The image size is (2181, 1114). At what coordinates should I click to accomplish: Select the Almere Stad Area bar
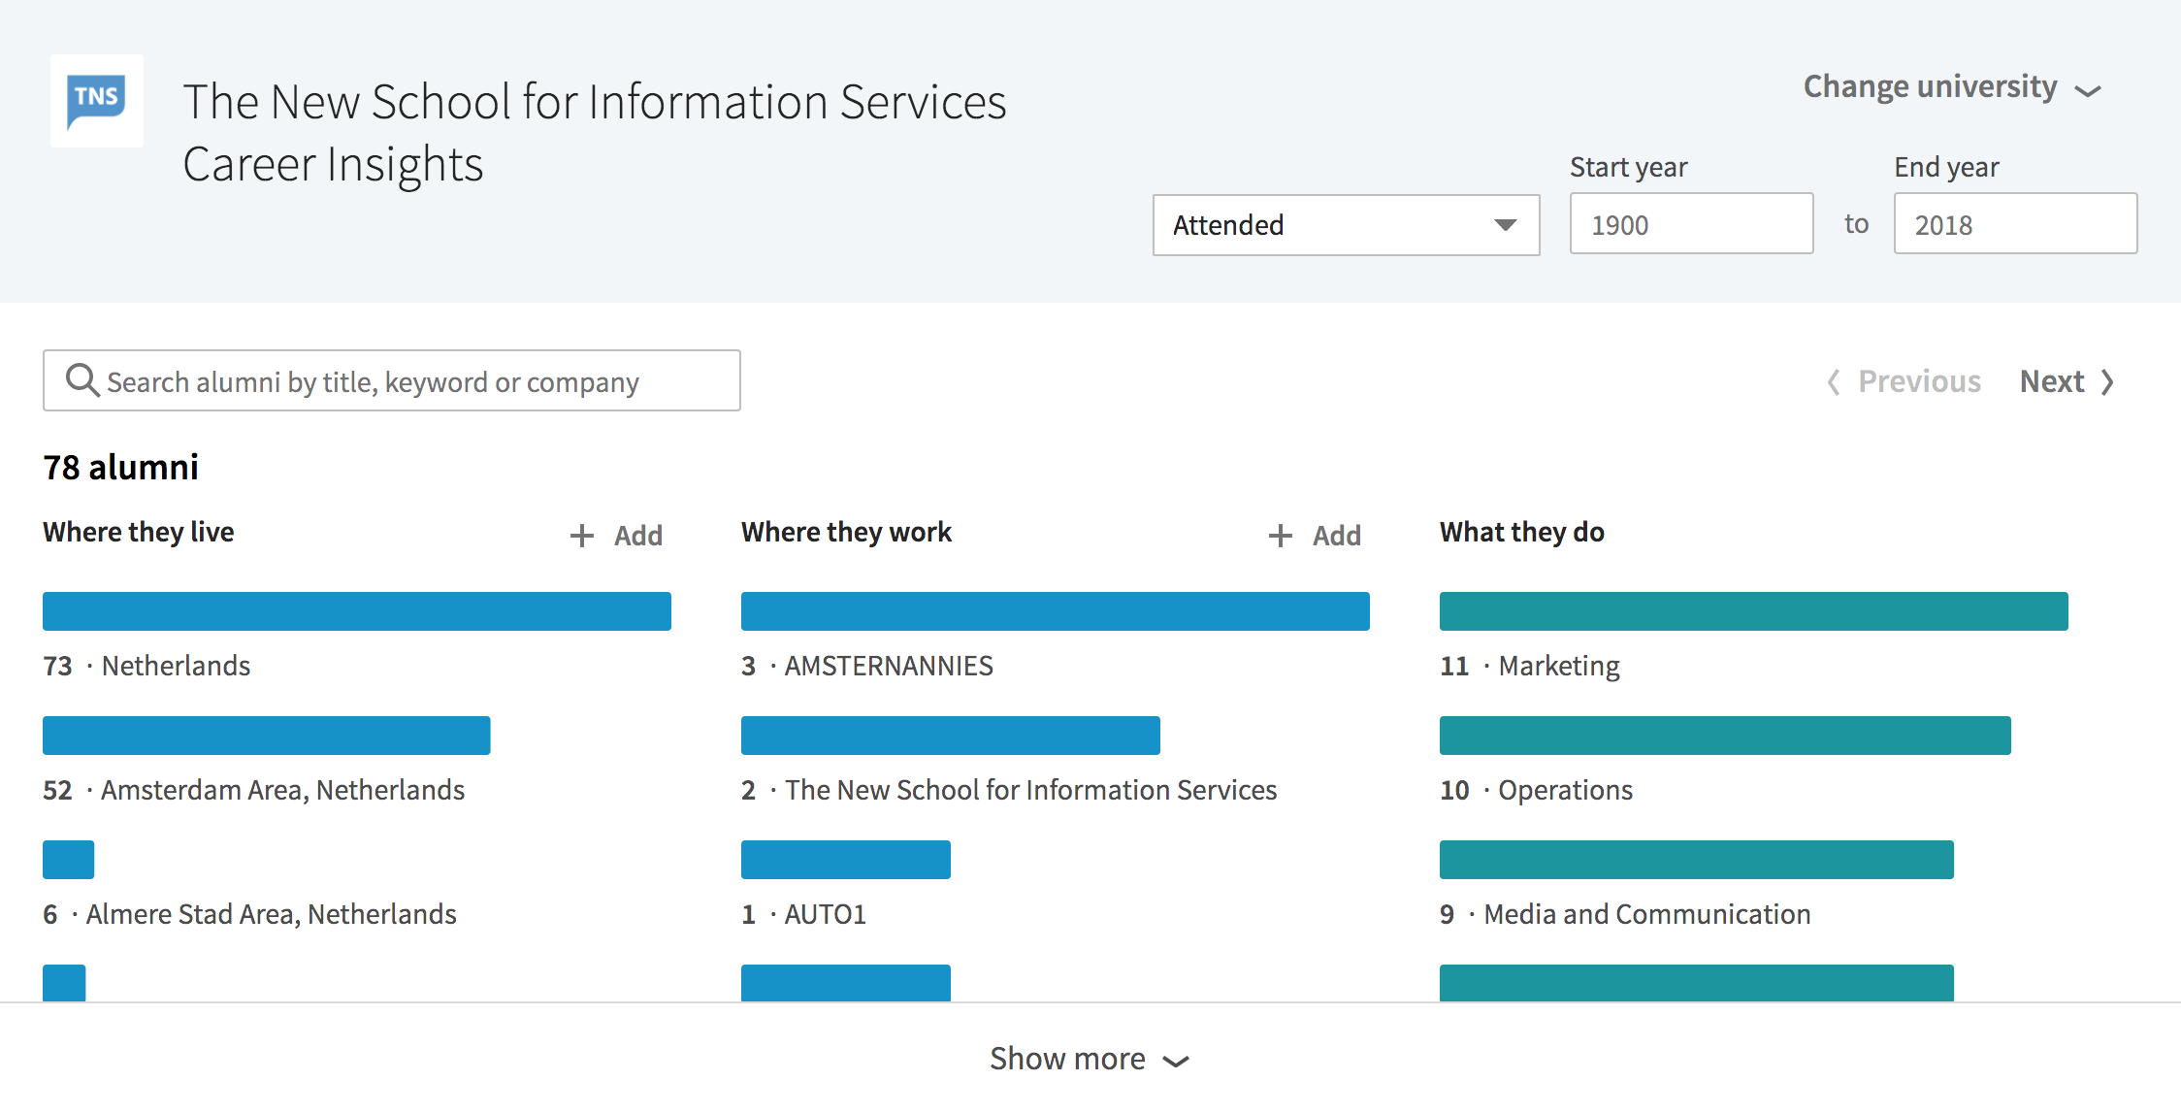(x=68, y=860)
